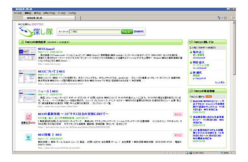Click the html file icon for NEC技報
Image resolution: width=248 pixels, height=162 pixels.
tap(28, 137)
